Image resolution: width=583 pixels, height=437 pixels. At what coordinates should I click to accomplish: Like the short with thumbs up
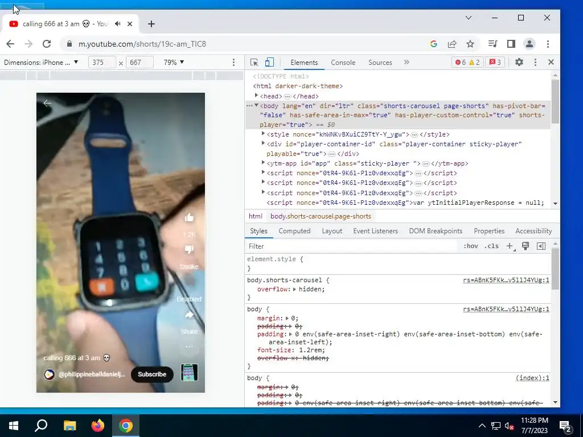189,218
